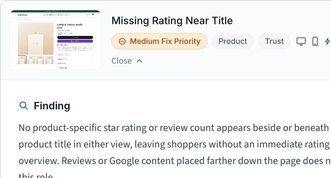The image size is (331, 178).
Task: Select the lavender-background candle thumbnail
Action: 49,60
